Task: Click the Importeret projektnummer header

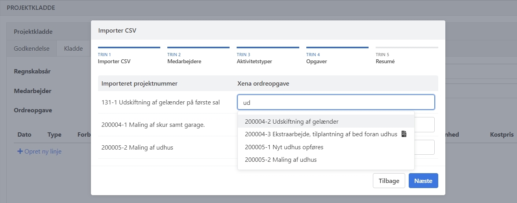Action: [x=139, y=83]
